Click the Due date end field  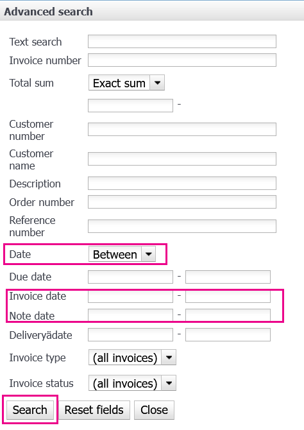pos(228,277)
